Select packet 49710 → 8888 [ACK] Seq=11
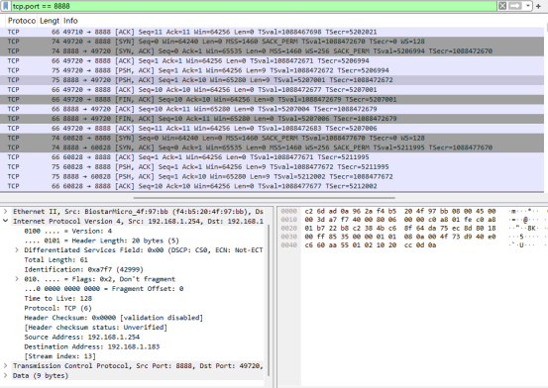This screenshot has height=388, width=548. pos(272,32)
